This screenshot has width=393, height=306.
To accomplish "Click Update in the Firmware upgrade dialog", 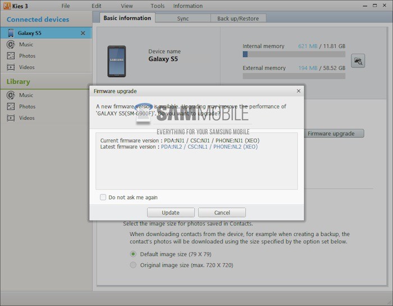I will coord(171,213).
